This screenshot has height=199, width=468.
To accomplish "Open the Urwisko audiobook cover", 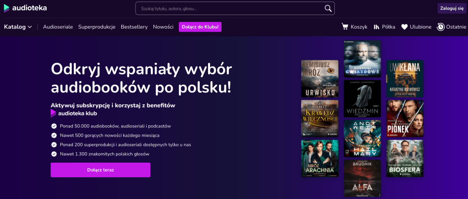I will (320, 79).
